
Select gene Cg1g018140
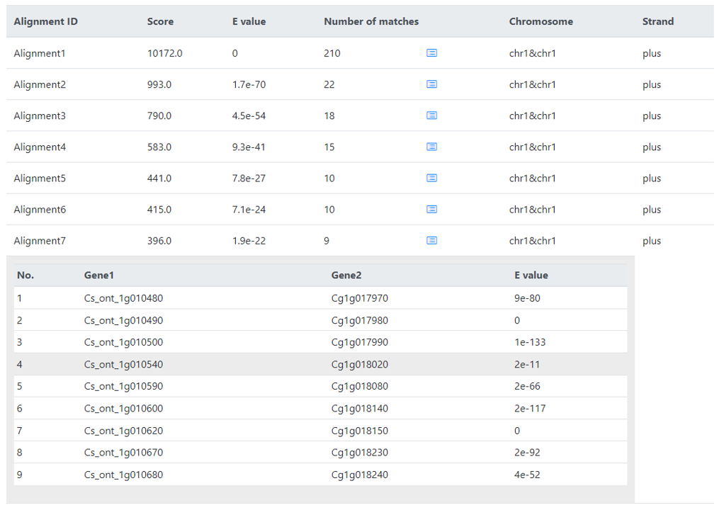pyautogui.click(x=360, y=408)
